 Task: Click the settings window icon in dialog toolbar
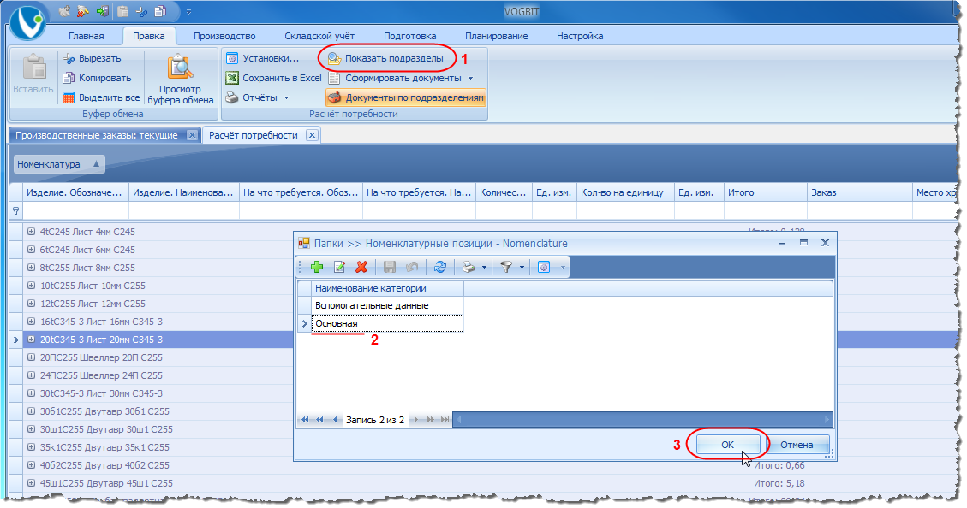click(543, 267)
